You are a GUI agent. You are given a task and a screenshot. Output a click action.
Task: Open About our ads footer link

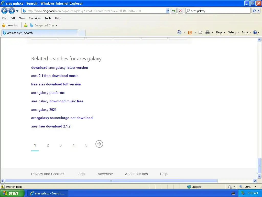136,174
